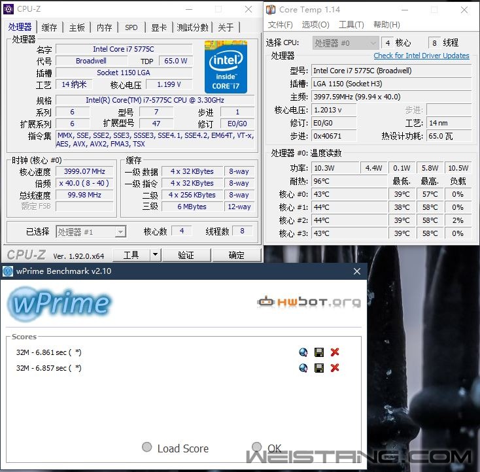Click the 32M - 6.857 sec score entry
The image size is (480, 472).
pos(49,368)
